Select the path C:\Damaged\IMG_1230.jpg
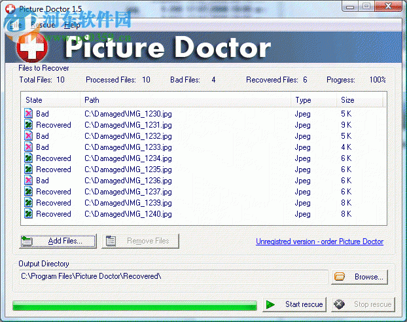This screenshot has width=407, height=322. (x=128, y=114)
